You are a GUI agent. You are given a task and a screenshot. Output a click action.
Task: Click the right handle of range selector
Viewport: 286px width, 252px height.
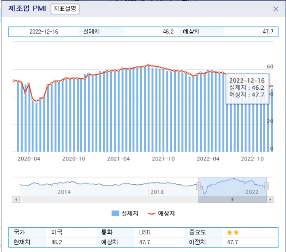[267, 186]
